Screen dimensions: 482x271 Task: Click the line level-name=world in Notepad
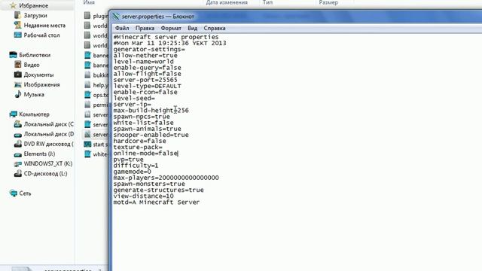[144, 62]
